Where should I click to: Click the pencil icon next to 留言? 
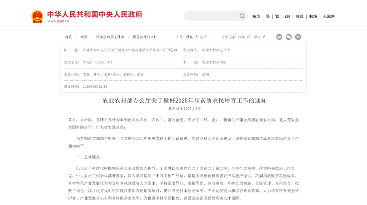tap(264, 37)
